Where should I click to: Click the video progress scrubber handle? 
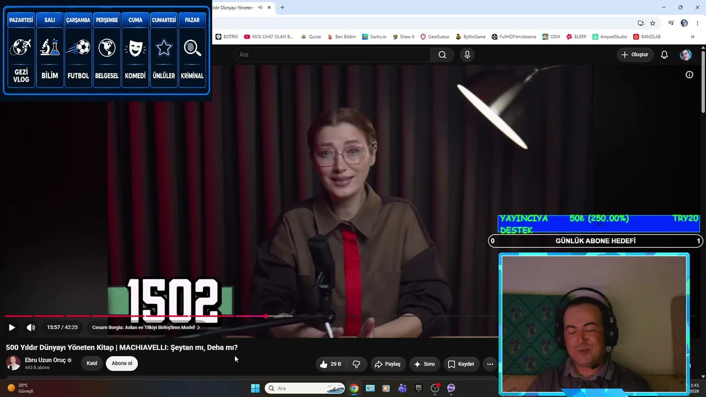pos(266,316)
